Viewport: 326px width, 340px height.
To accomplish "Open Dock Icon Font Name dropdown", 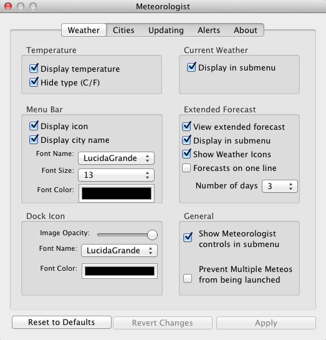I will pos(119,250).
